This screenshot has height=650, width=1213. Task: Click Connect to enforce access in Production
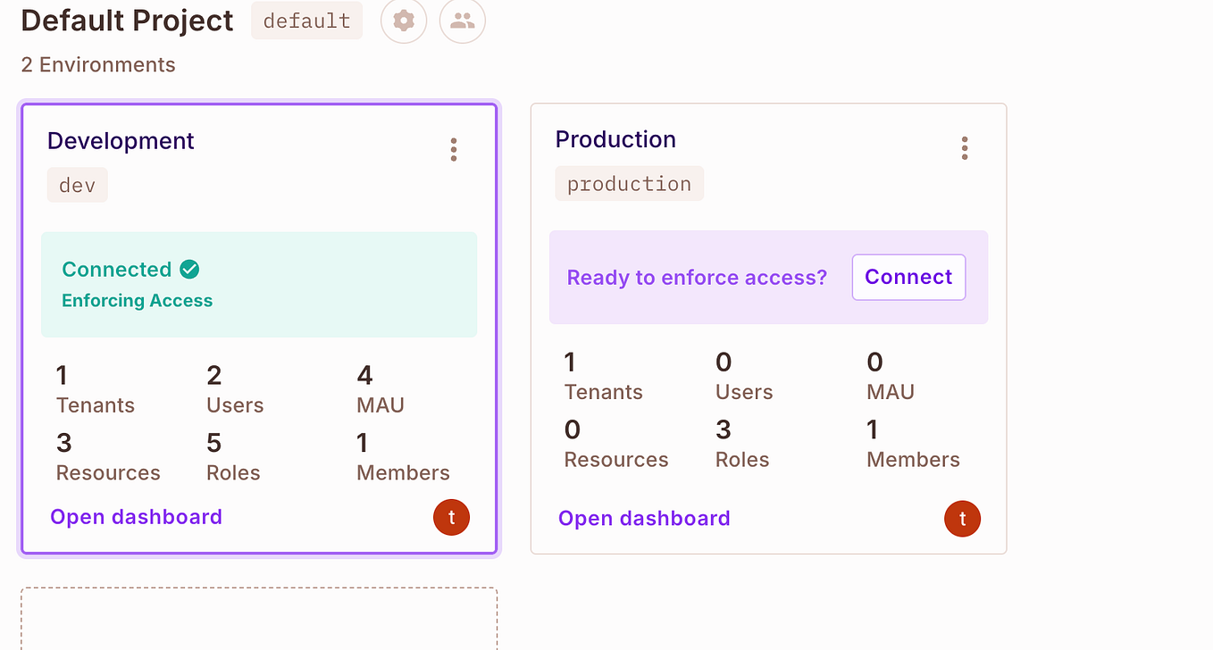tap(908, 277)
